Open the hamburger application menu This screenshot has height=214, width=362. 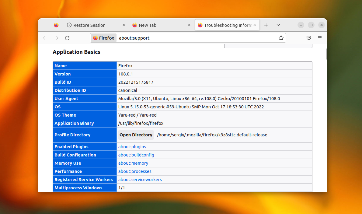320,38
